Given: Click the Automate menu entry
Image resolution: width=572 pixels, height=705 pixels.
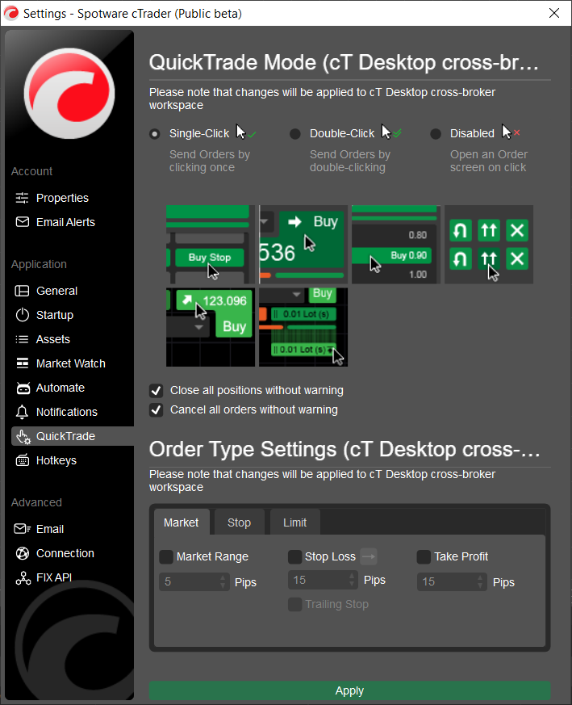Looking at the screenshot, I should tap(61, 388).
